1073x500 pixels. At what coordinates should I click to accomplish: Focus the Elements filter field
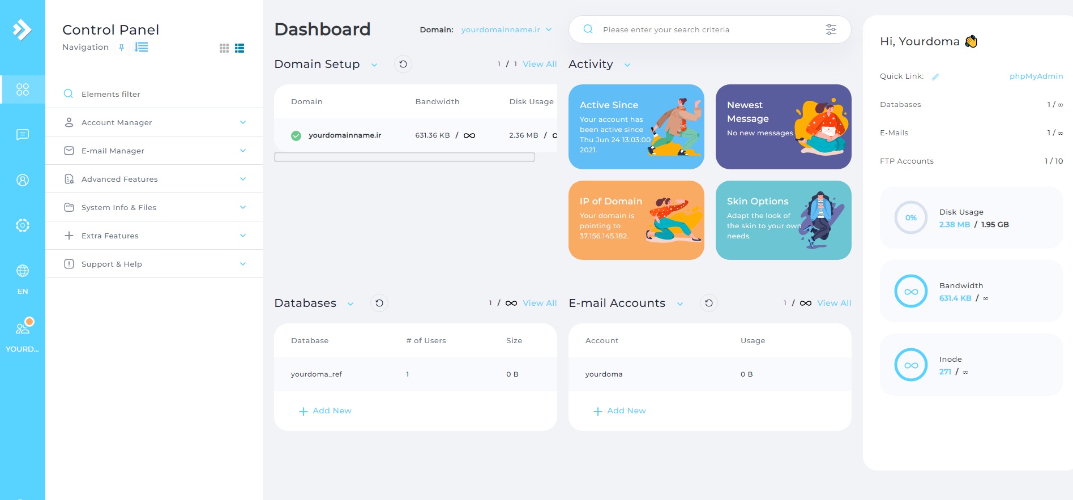(154, 94)
